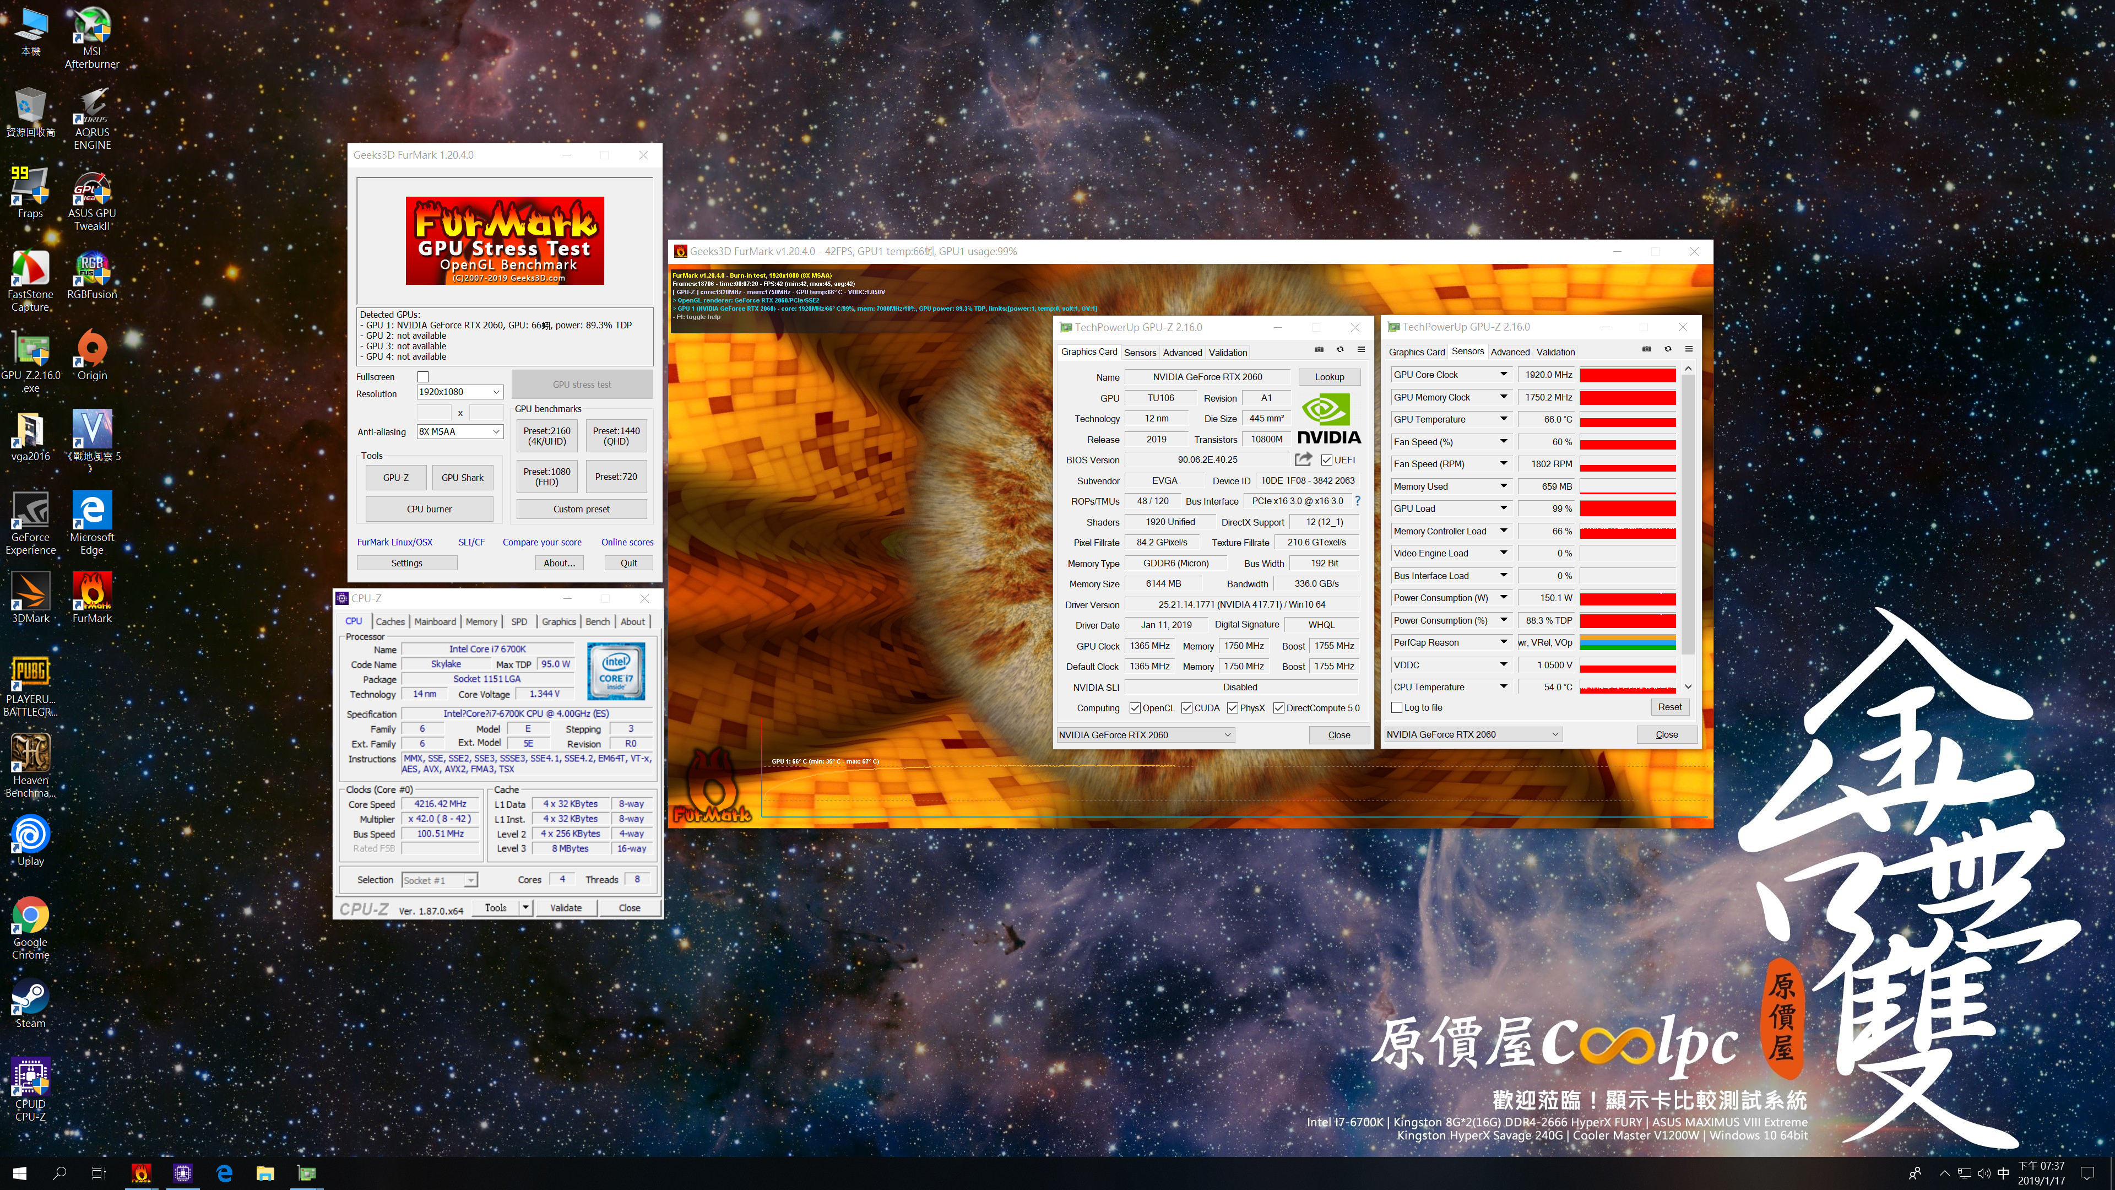2115x1190 pixels.
Task: Toggle UEFI checkbox in GPU-Z
Action: [1326, 460]
